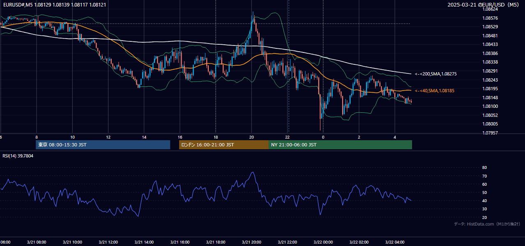This screenshot has width=525, height=246.
Task: Click the '<-<200,SMA,1.08275' moving average label
Action: (436, 74)
